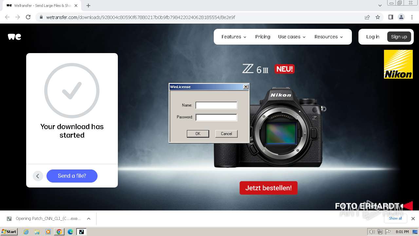
Task: Open downloaded Patch_CNN_CLI exe item
Action: [x=44, y=219]
